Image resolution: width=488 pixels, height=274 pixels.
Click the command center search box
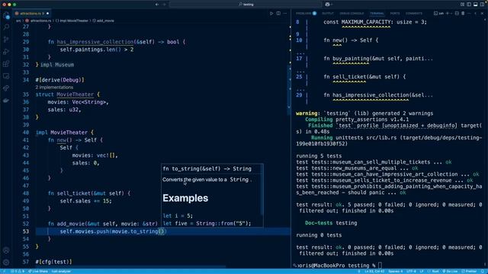point(246,5)
